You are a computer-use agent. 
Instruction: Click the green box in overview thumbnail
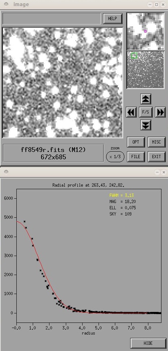(134, 56)
